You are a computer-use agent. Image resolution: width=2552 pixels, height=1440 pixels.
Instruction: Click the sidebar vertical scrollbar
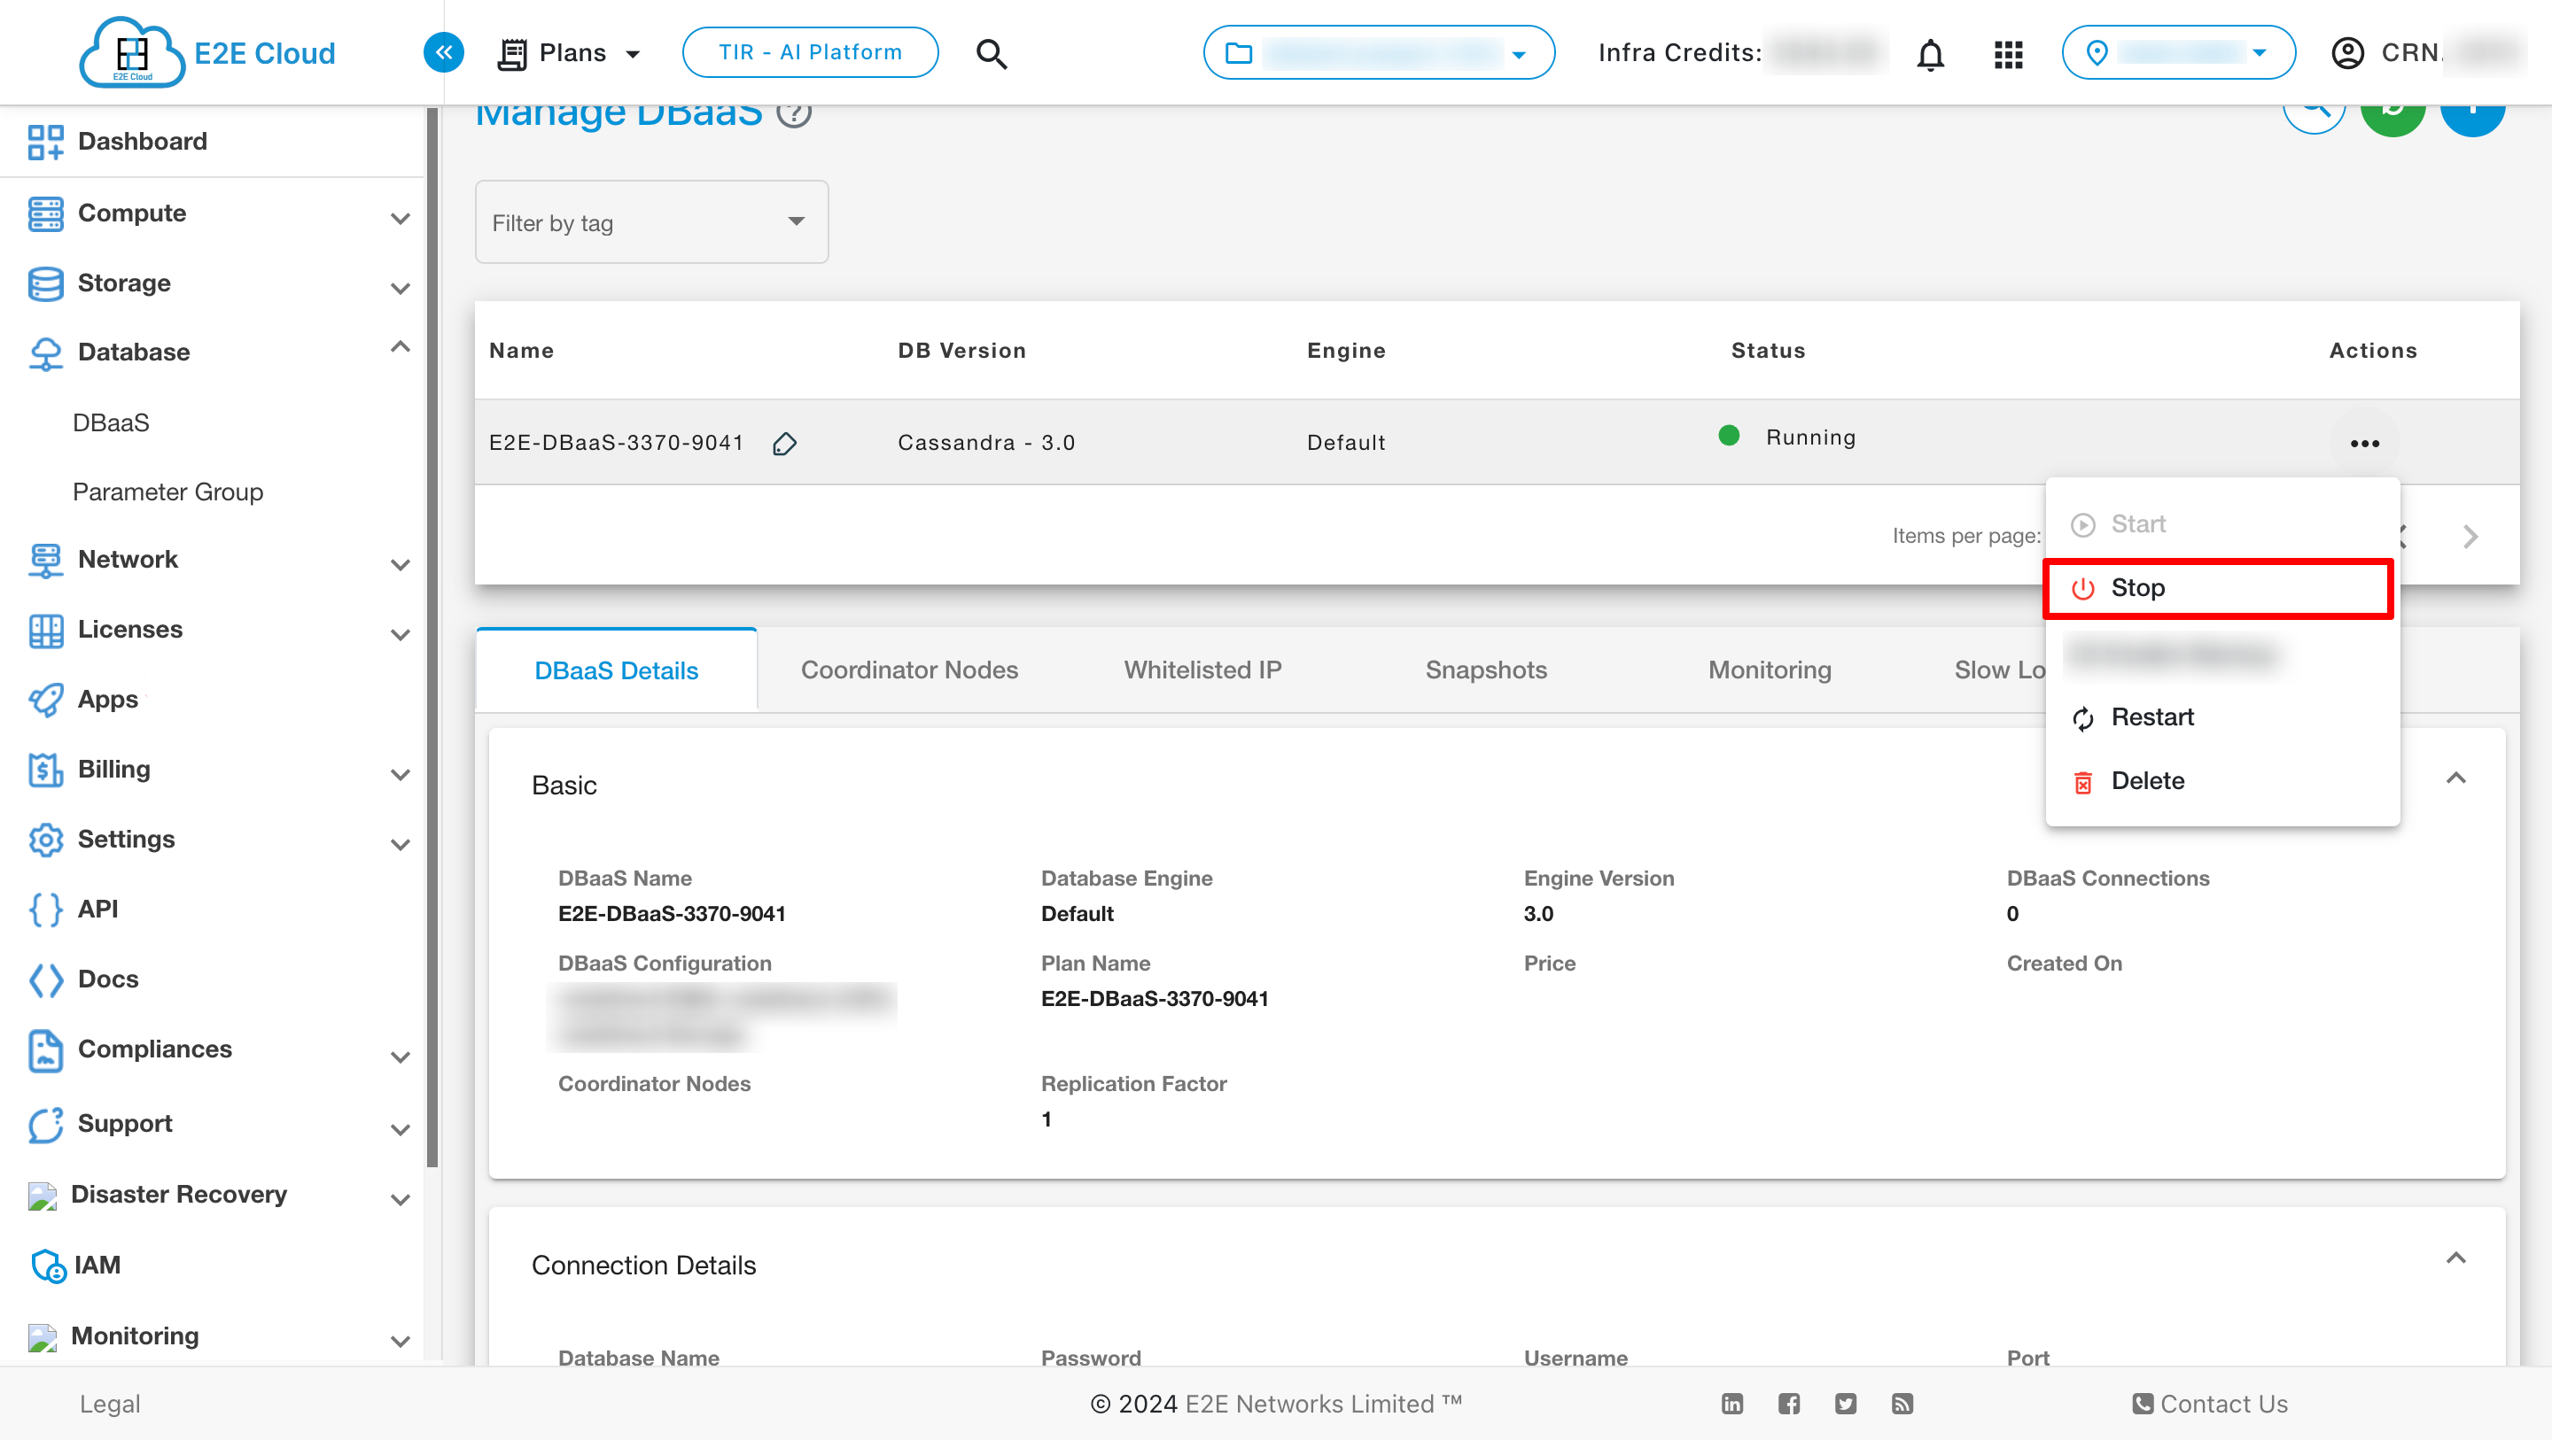tap(432, 639)
